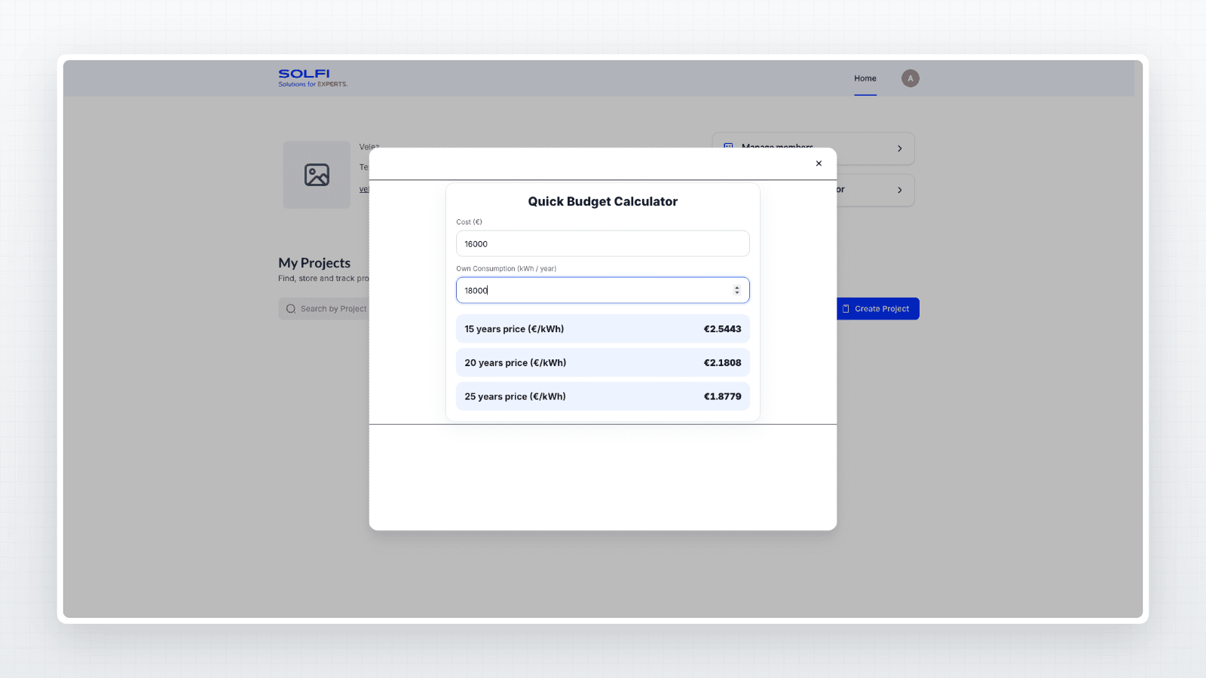Expand the Manage members row chevron
The image size is (1206, 678).
[x=898, y=148]
